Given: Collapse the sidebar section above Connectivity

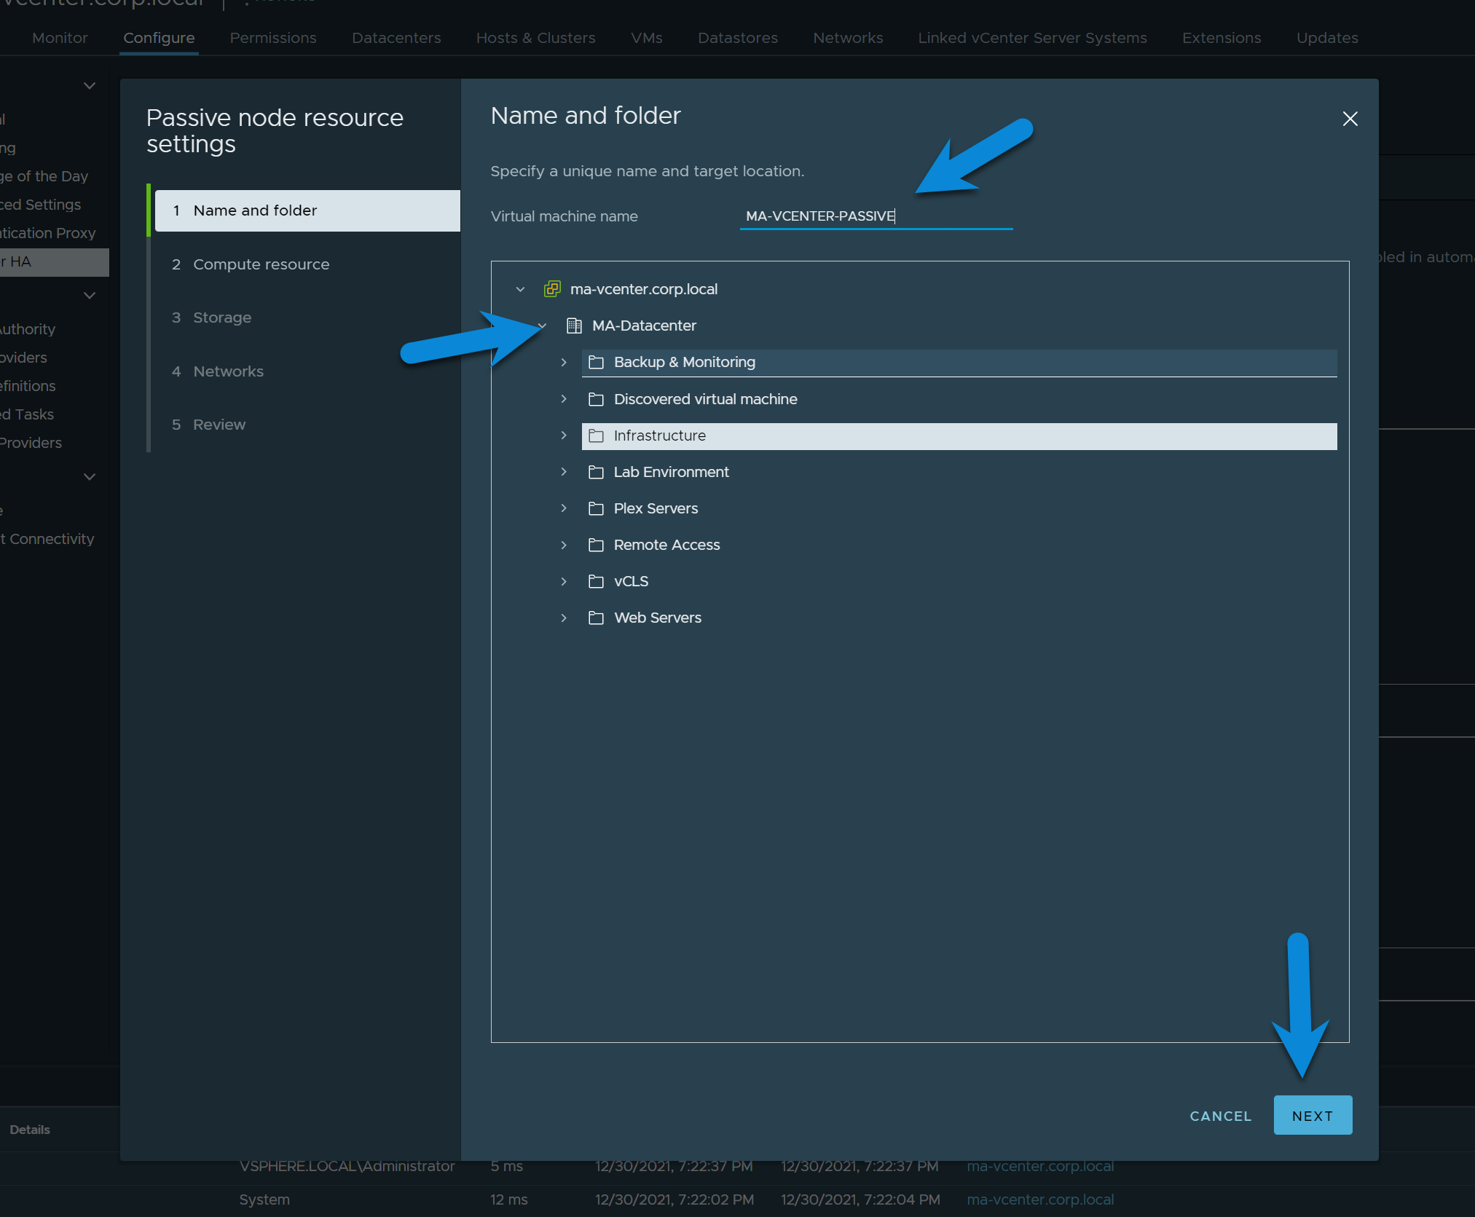Looking at the screenshot, I should click(90, 477).
